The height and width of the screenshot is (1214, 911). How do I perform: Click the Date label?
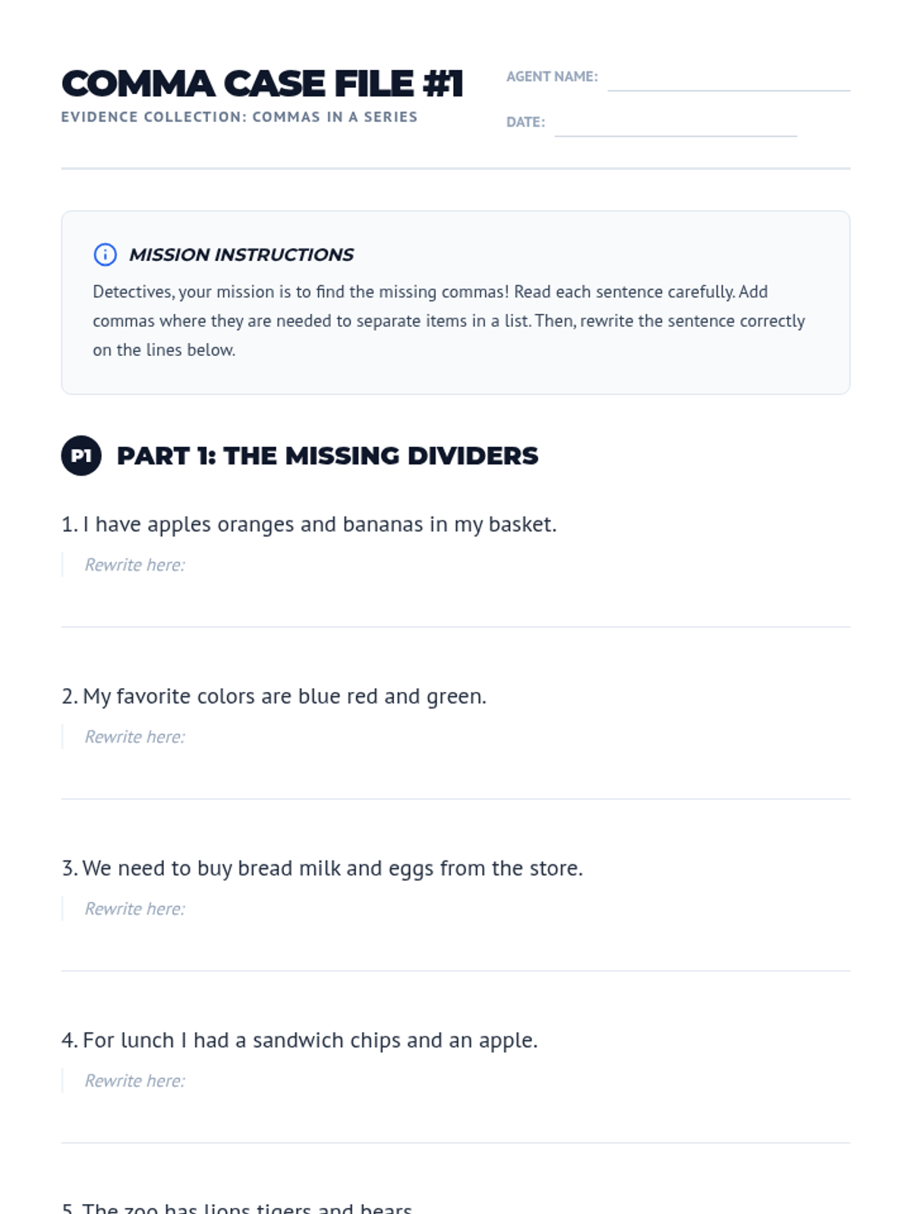525,122
